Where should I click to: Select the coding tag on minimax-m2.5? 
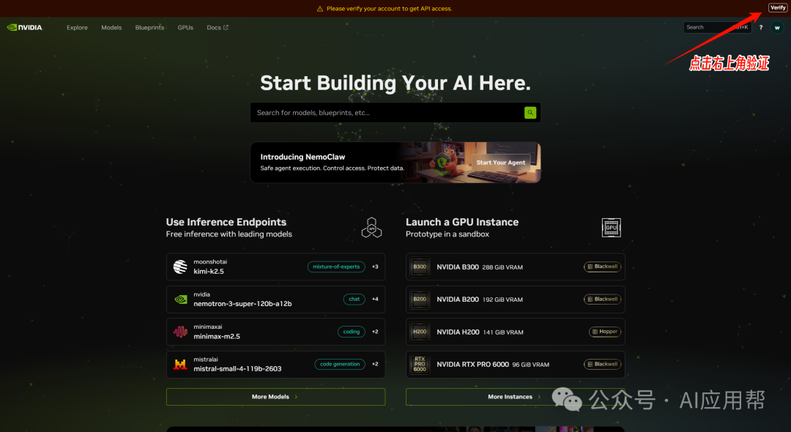coord(351,332)
